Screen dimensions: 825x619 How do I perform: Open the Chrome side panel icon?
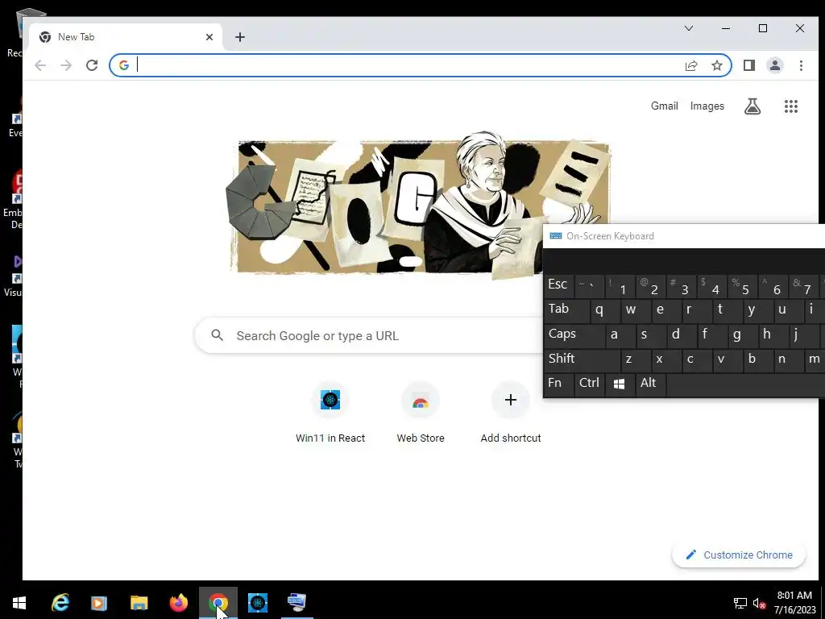749,65
